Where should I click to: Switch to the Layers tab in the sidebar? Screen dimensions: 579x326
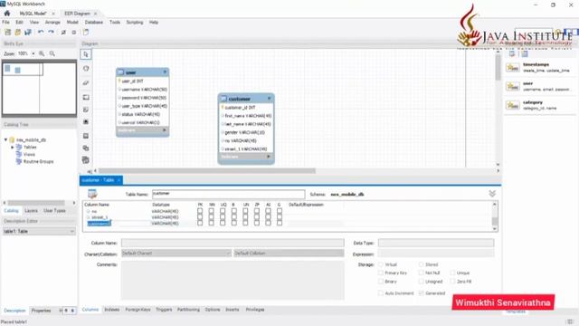coord(31,211)
